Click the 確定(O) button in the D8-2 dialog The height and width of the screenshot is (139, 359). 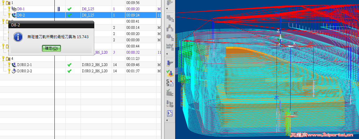coord(51,48)
